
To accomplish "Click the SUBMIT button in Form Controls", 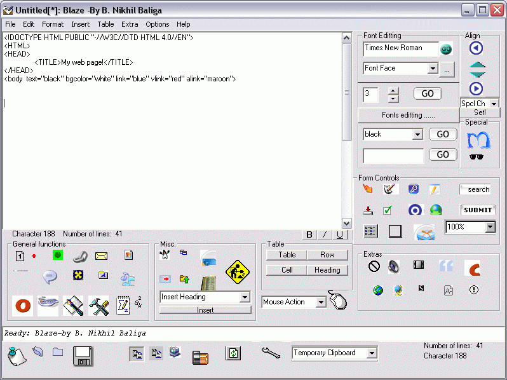I will [478, 210].
